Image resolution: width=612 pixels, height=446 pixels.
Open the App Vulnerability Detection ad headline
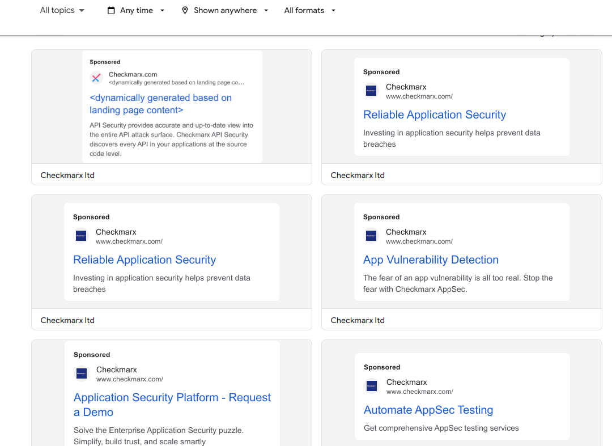[x=431, y=260]
